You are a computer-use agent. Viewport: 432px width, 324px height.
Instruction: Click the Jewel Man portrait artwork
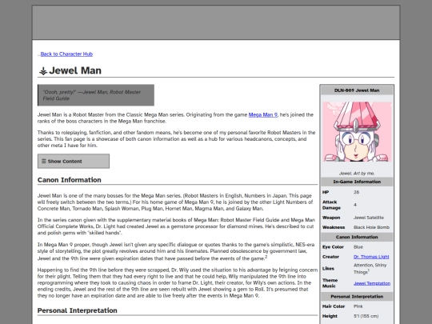357,132
